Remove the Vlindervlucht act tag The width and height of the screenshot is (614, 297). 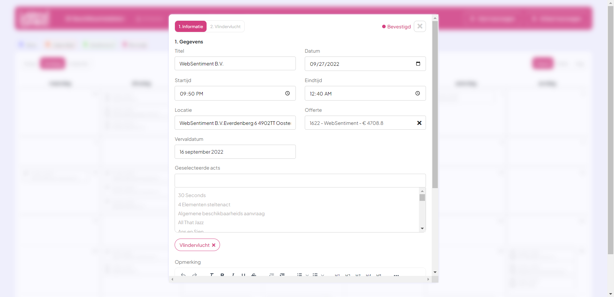[x=214, y=245]
